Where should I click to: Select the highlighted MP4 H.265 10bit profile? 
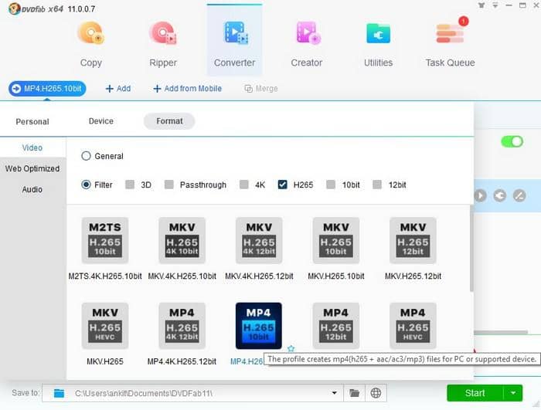pyautogui.click(x=259, y=326)
